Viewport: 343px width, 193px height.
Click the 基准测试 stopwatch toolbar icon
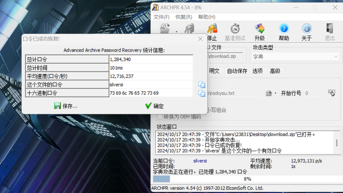[x=235, y=32]
